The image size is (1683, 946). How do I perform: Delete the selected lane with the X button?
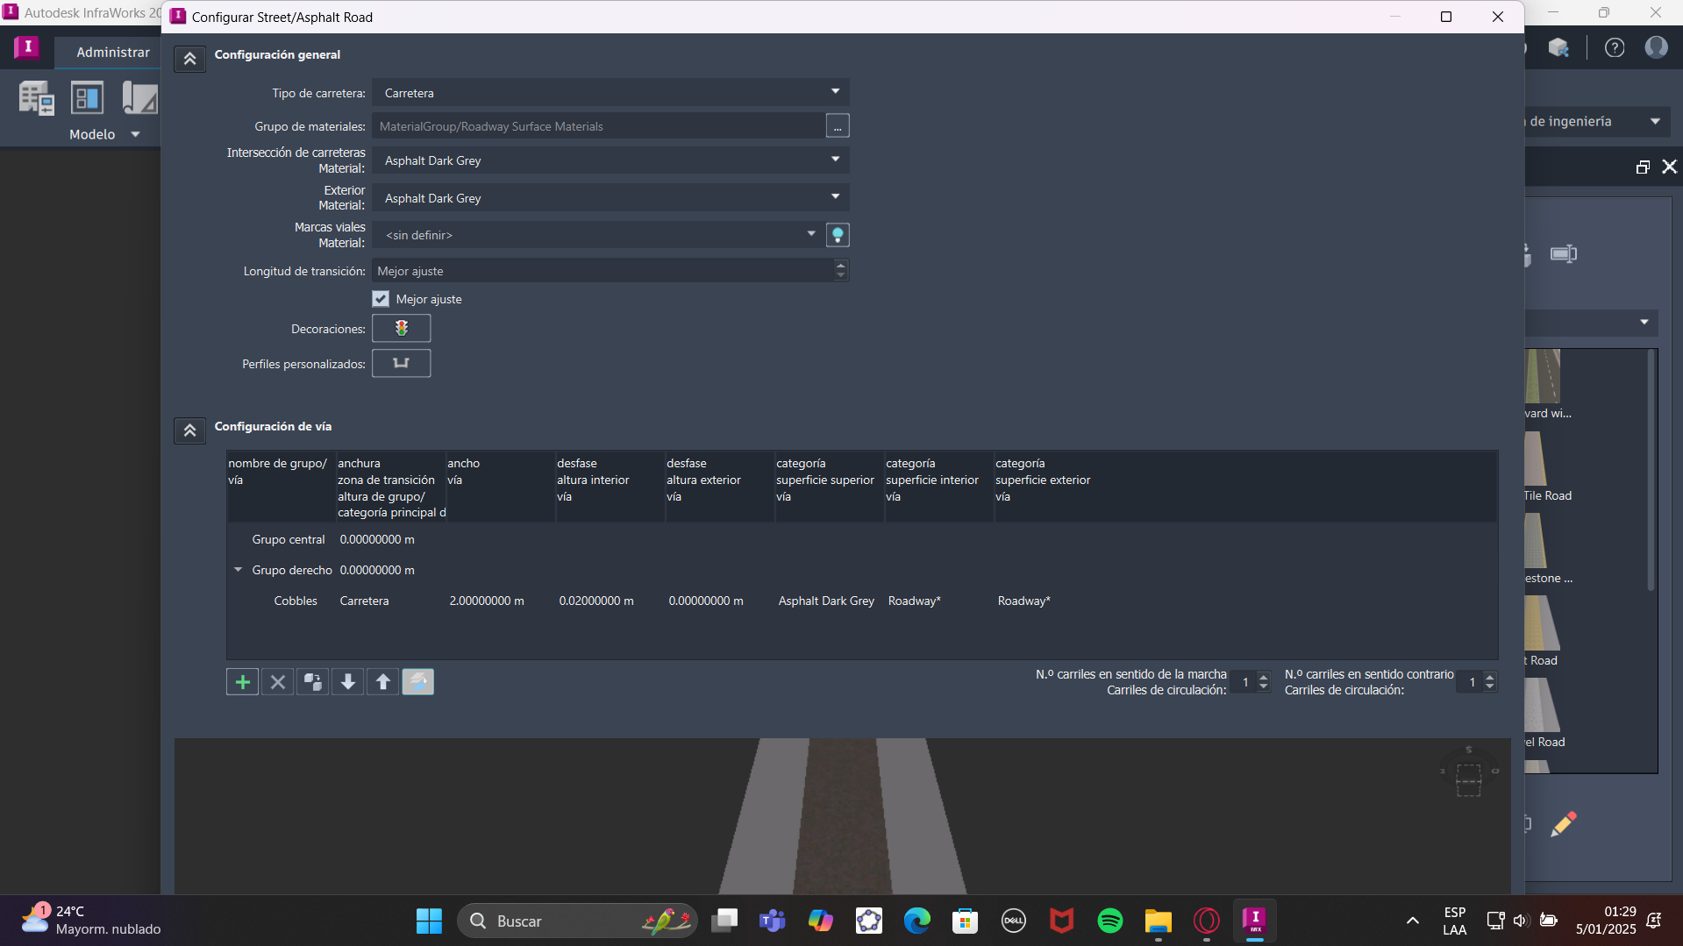coord(277,682)
